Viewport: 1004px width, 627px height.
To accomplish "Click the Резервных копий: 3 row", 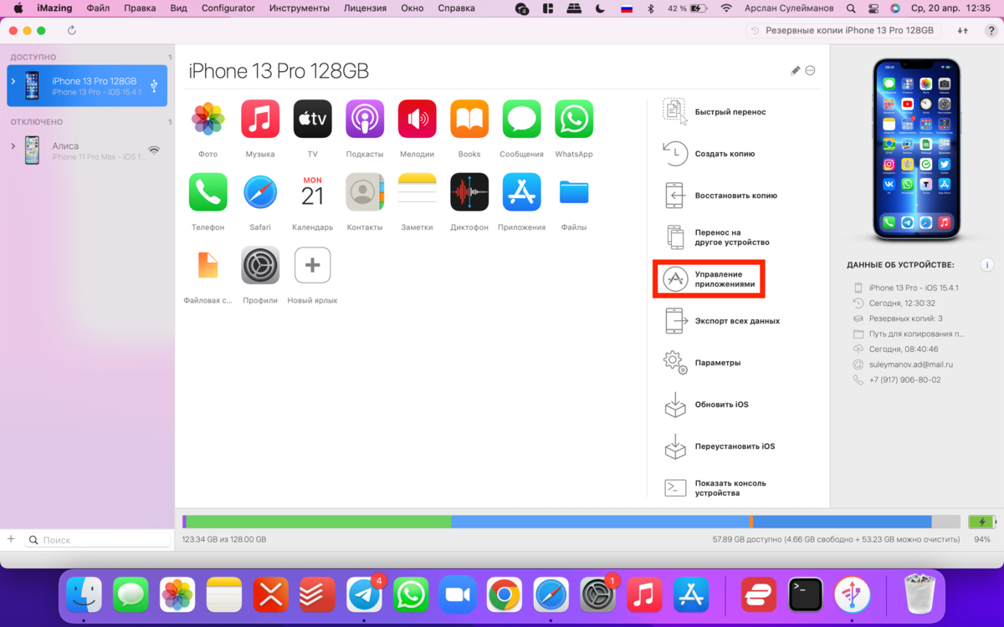I will pos(906,319).
